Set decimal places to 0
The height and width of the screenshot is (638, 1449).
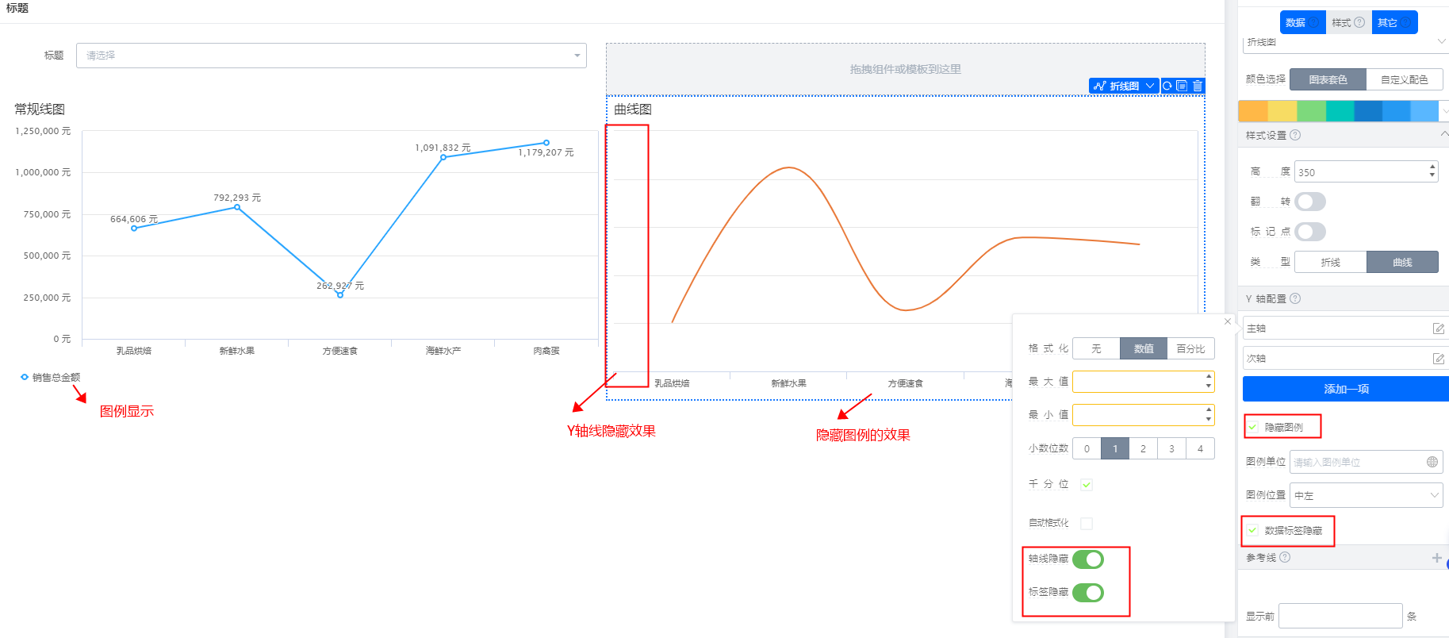[x=1087, y=448]
